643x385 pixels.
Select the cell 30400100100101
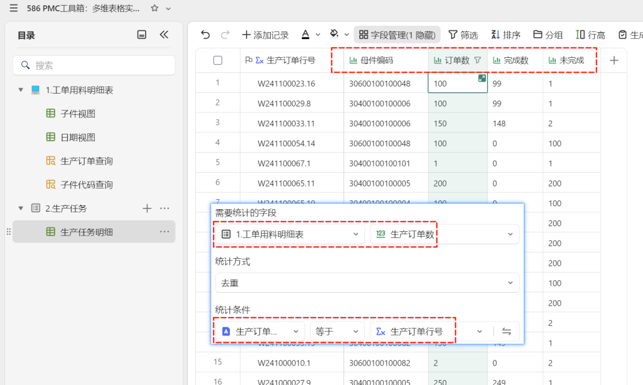click(386, 163)
